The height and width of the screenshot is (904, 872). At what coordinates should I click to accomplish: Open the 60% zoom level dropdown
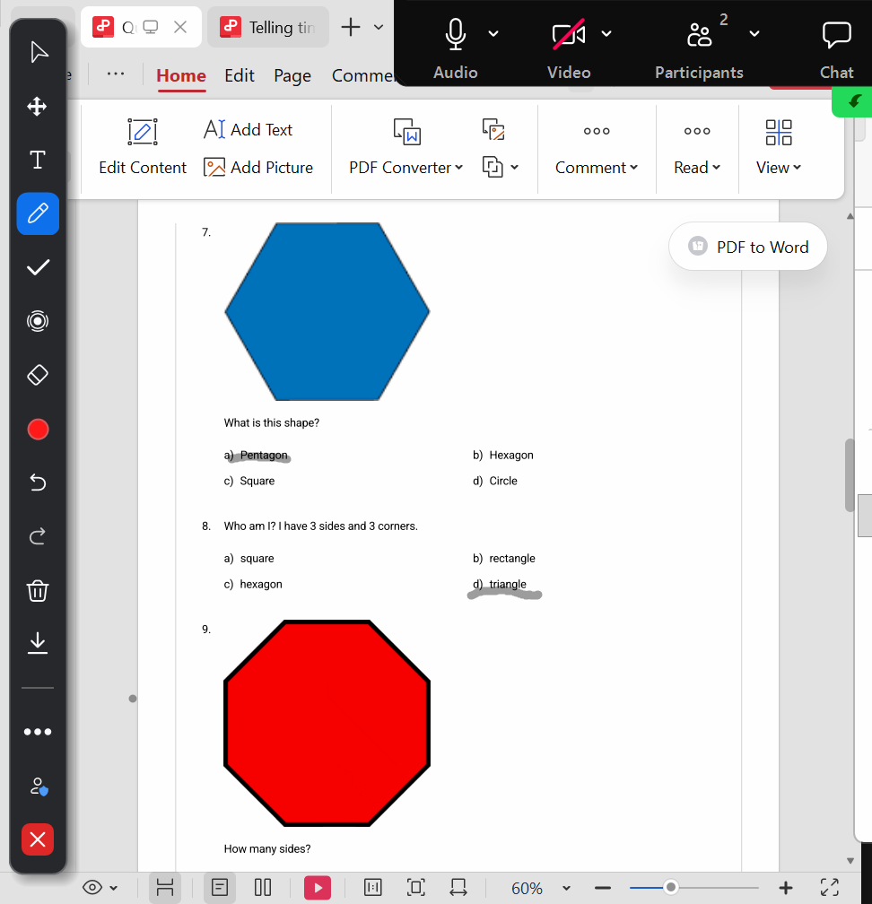(540, 888)
